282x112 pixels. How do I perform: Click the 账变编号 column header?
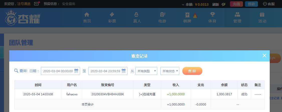108,85
